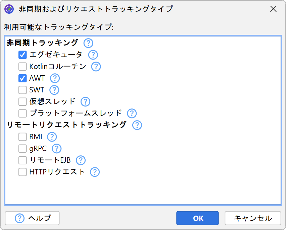
Task: Uncheck the エグゼキュータ checkbox
Action: 22,55
